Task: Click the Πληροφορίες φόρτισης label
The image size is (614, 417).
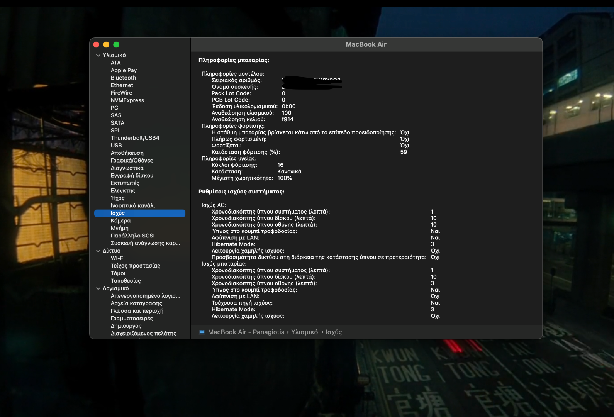Action: click(233, 126)
